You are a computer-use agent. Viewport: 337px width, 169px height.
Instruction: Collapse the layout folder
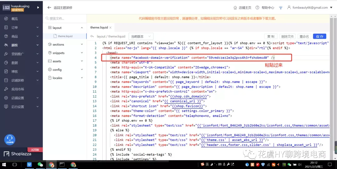coord(82,28)
